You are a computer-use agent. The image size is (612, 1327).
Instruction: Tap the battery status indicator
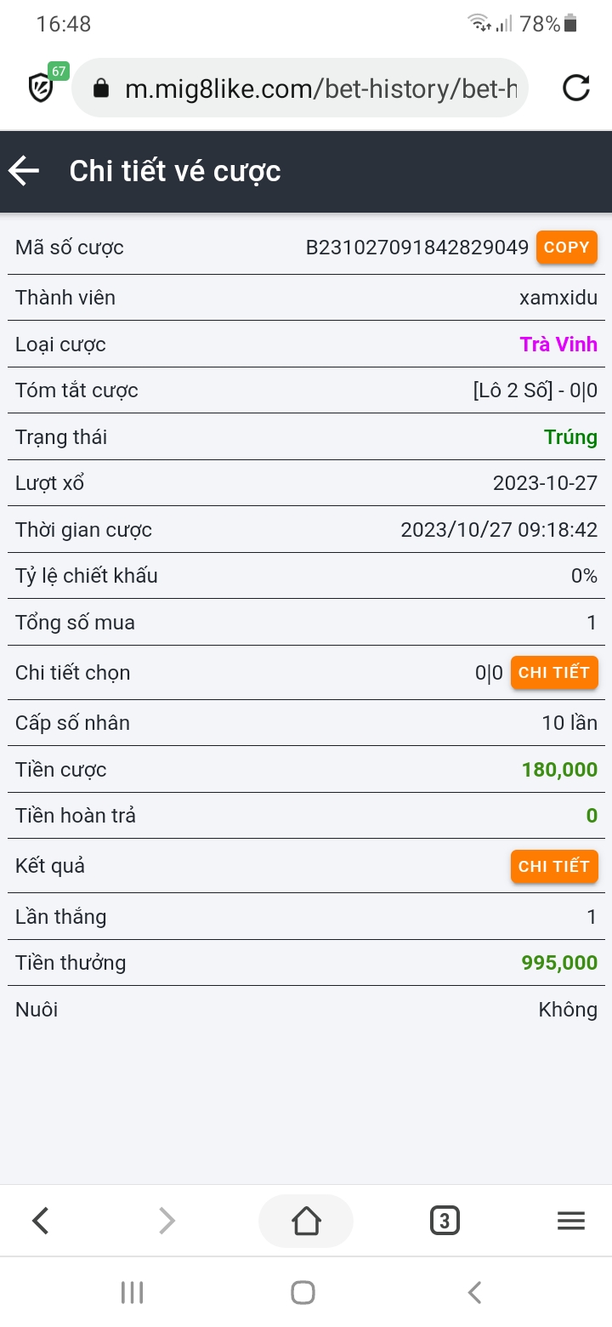570,24
